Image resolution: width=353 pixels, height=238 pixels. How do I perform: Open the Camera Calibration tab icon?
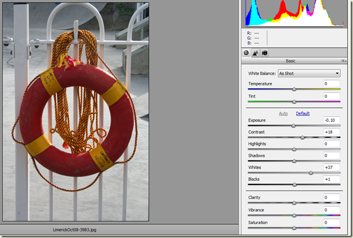tap(264, 53)
